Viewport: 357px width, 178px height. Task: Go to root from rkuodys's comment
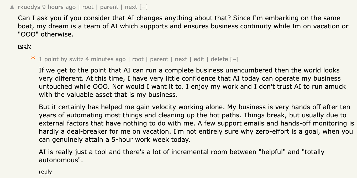pyautogui.click(x=88, y=7)
